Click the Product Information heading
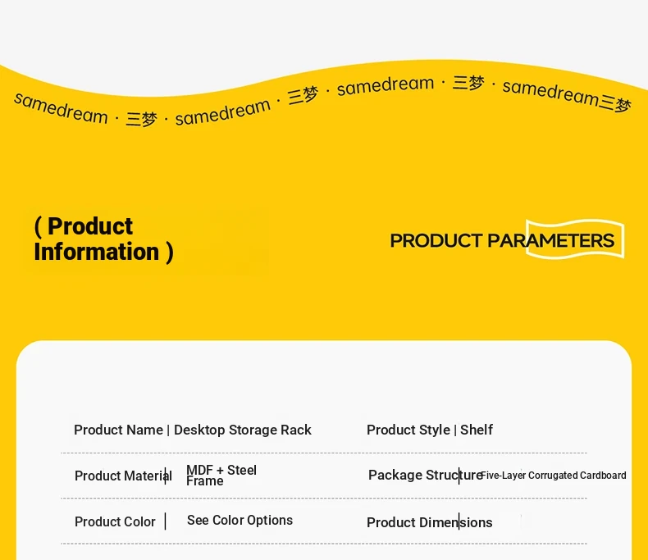The width and height of the screenshot is (648, 560). (103, 239)
